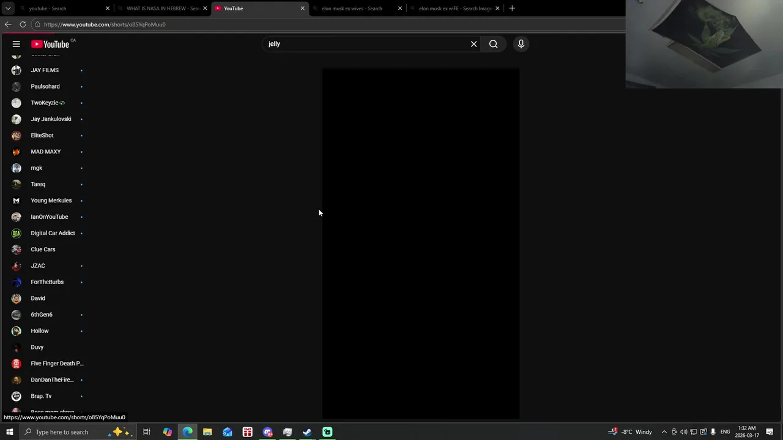Close the 'elon musk ex wives' tab
783x440 pixels.
pos(400,9)
